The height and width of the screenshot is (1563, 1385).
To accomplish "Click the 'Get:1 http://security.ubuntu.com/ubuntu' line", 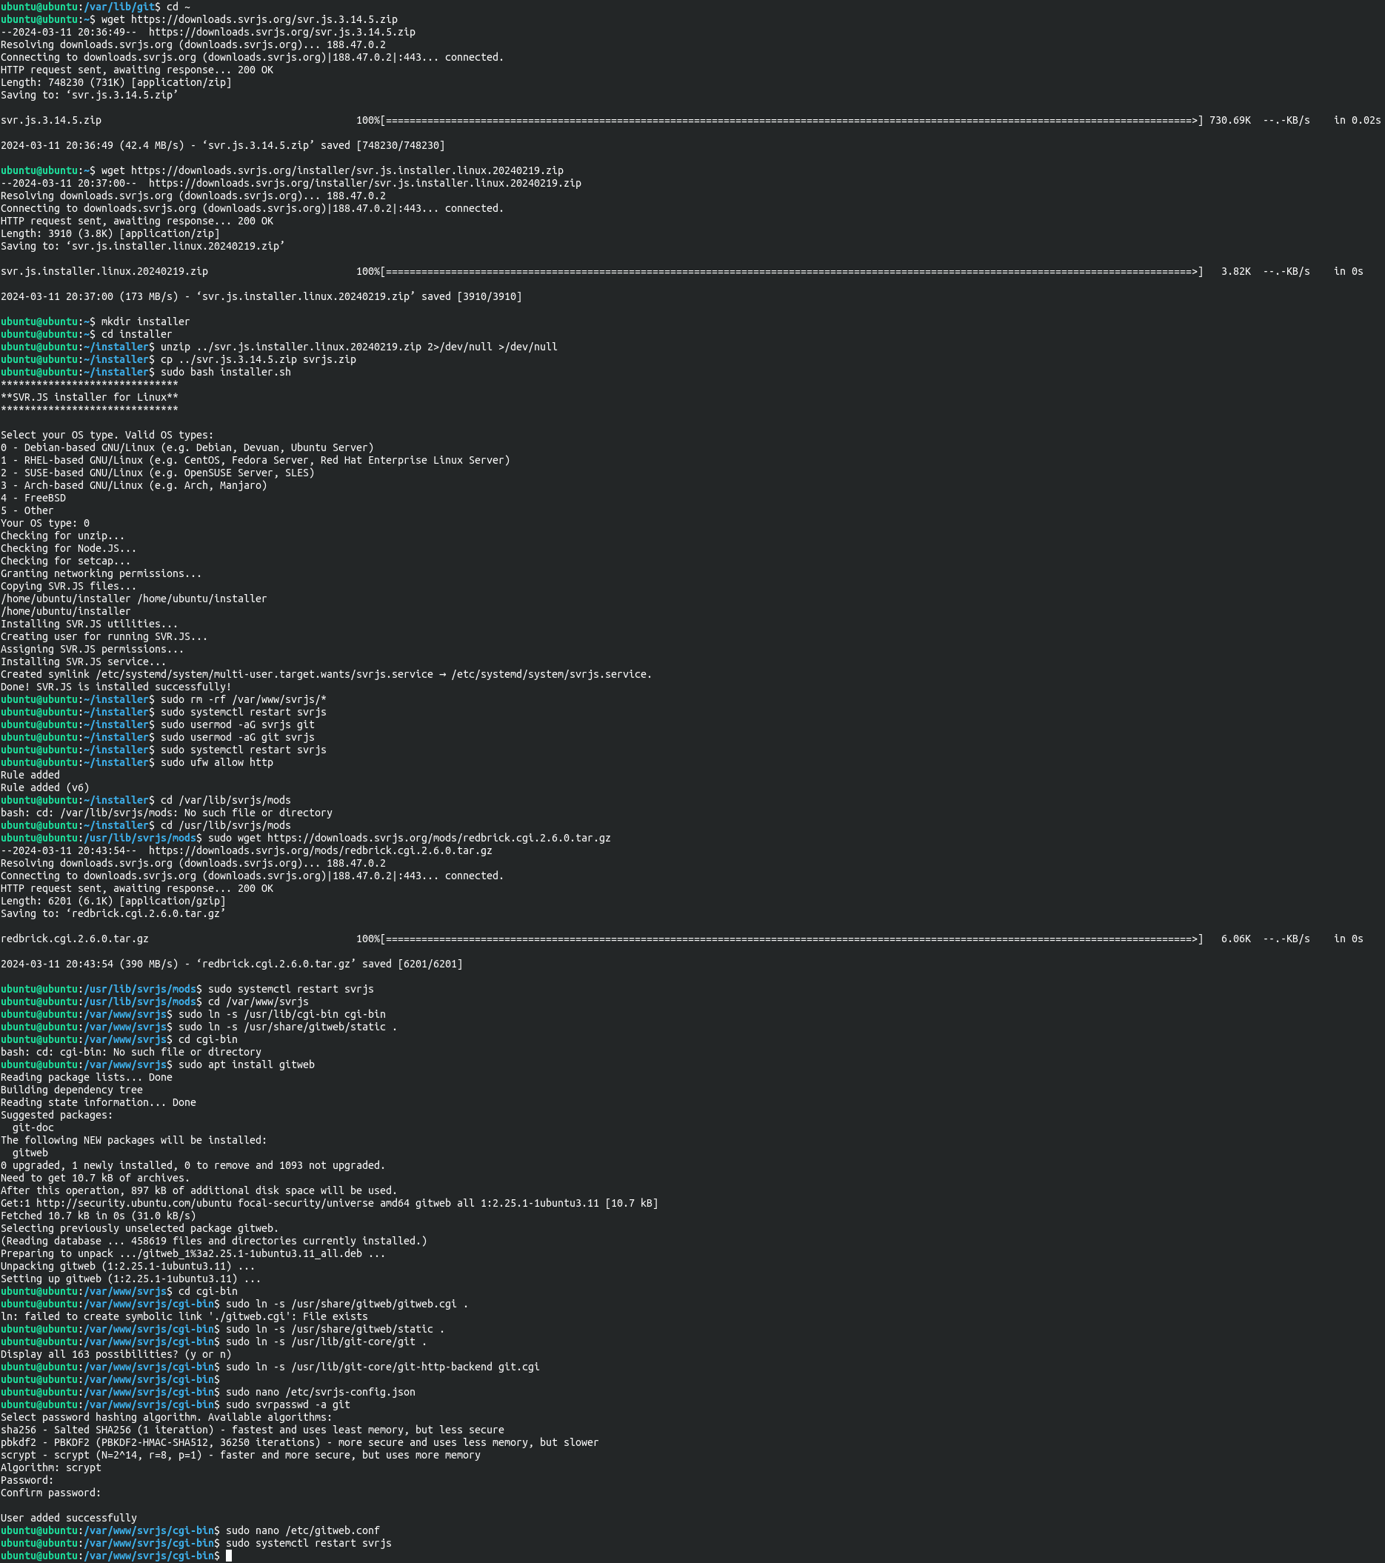I will (330, 1203).
